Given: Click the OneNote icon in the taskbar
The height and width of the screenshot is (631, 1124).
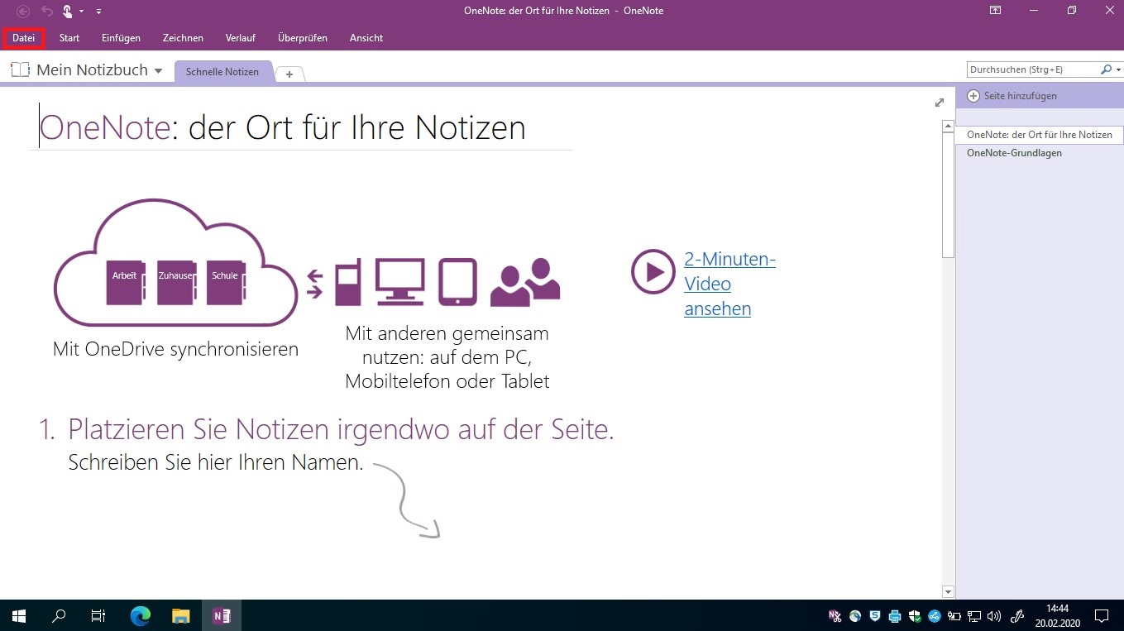Looking at the screenshot, I should tap(221, 615).
